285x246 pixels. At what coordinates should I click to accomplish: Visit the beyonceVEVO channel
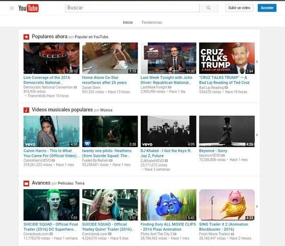(210, 155)
